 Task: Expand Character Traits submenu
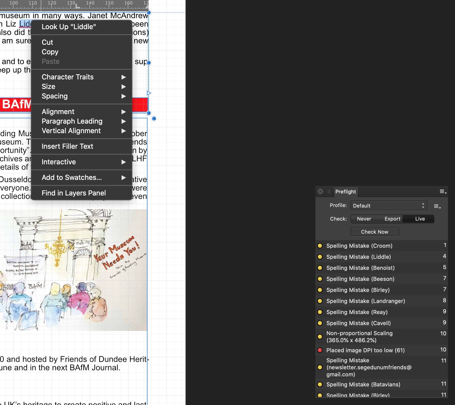pyautogui.click(x=82, y=77)
